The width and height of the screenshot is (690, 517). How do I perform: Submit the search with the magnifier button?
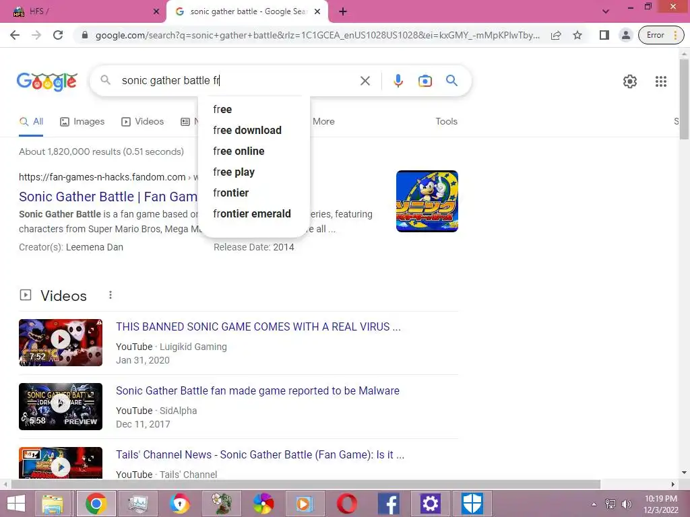[451, 81]
